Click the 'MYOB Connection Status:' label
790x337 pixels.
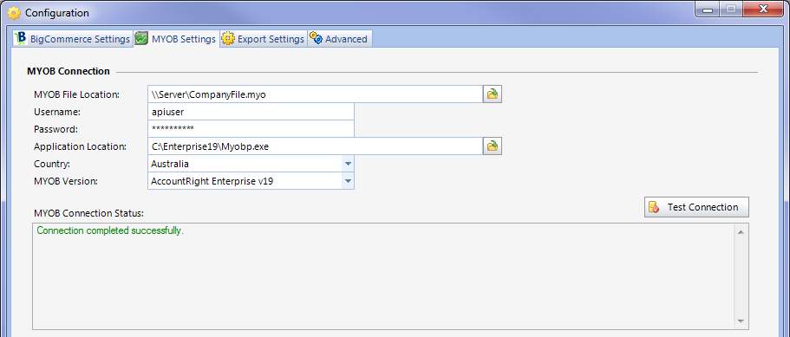[88, 213]
